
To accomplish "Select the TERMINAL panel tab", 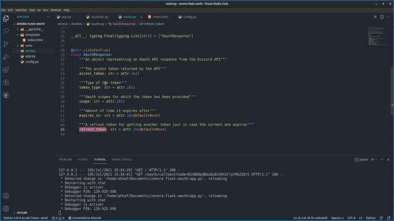I will [100, 160].
